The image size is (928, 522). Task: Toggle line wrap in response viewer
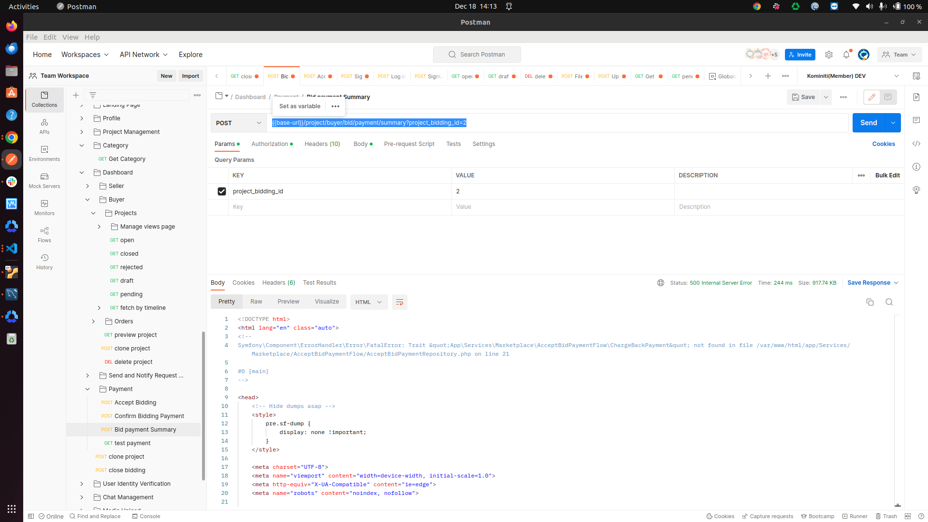(x=399, y=302)
